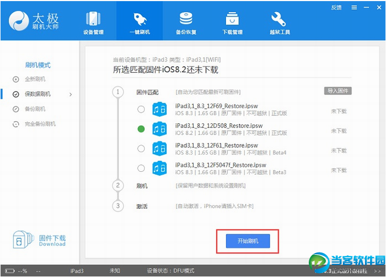This screenshot has width=386, height=277.
Task: Choose 备份刷机 mode in sidebar
Action: [35, 109]
